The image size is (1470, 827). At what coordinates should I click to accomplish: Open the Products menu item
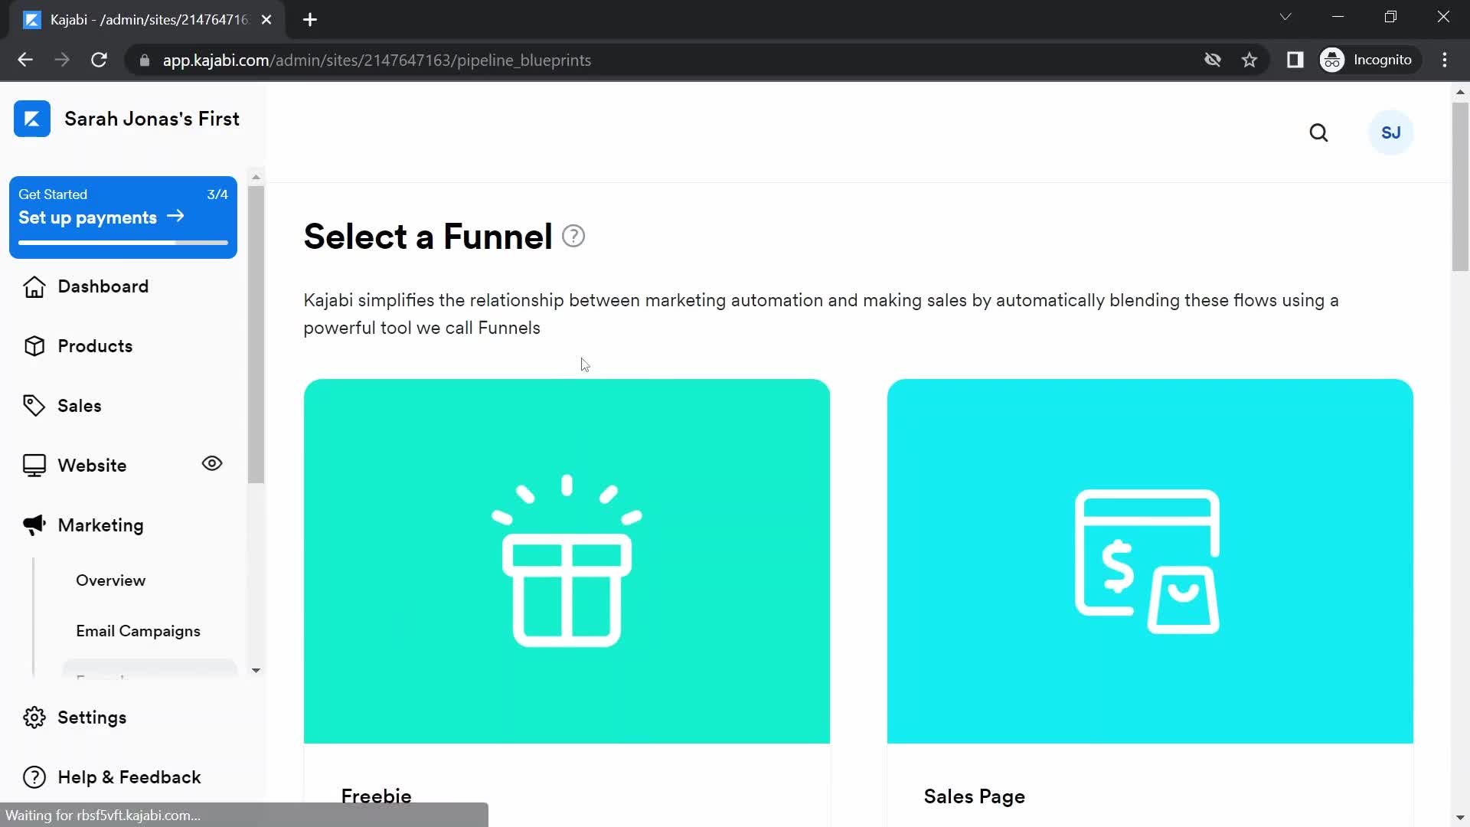(95, 346)
